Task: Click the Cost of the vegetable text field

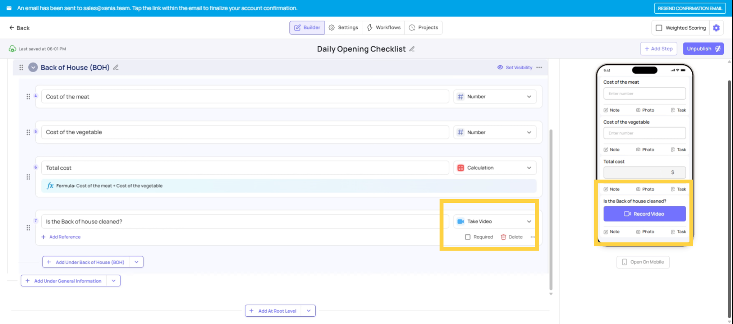Action: pos(244,132)
